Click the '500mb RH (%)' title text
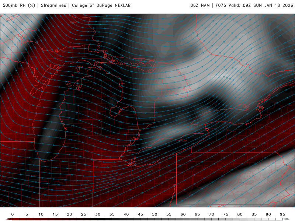The width and height of the screenshot is (295, 221). [19, 6]
